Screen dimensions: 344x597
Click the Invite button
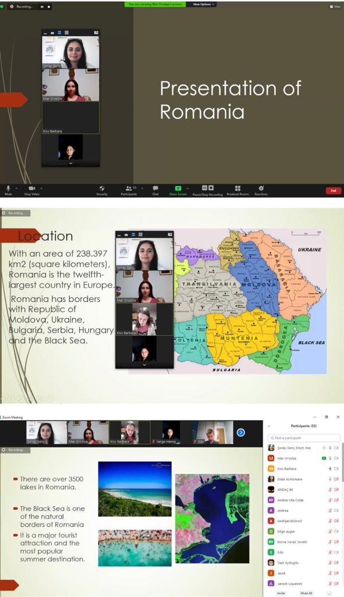pyautogui.click(x=281, y=593)
